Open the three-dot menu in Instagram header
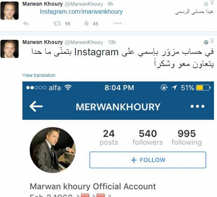The image size is (217, 197). [x=198, y=106]
